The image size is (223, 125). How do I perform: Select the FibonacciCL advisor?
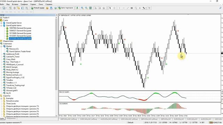point(14,49)
